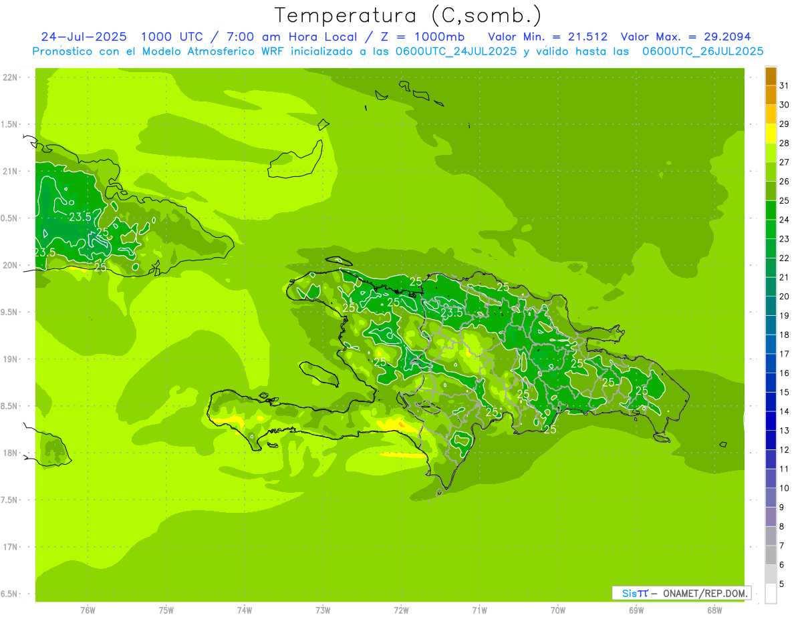
Task: Pick the green legend band between 23 and 24
Action: [x=771, y=229]
